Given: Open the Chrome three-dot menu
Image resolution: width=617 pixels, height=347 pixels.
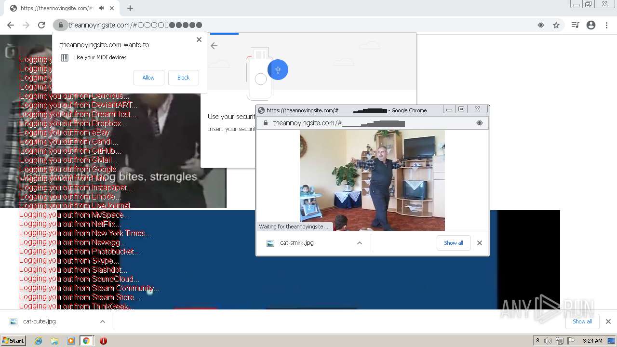Looking at the screenshot, I should click(x=606, y=25).
